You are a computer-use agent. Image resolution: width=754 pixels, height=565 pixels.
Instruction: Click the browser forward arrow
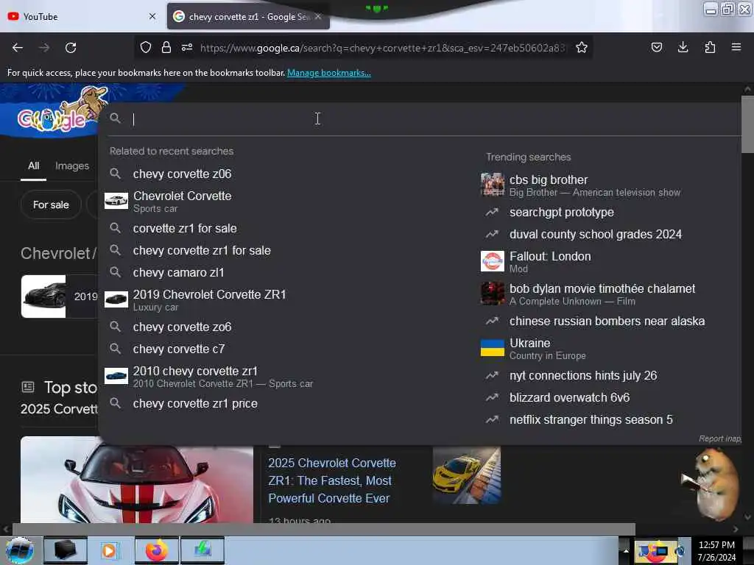(x=44, y=48)
